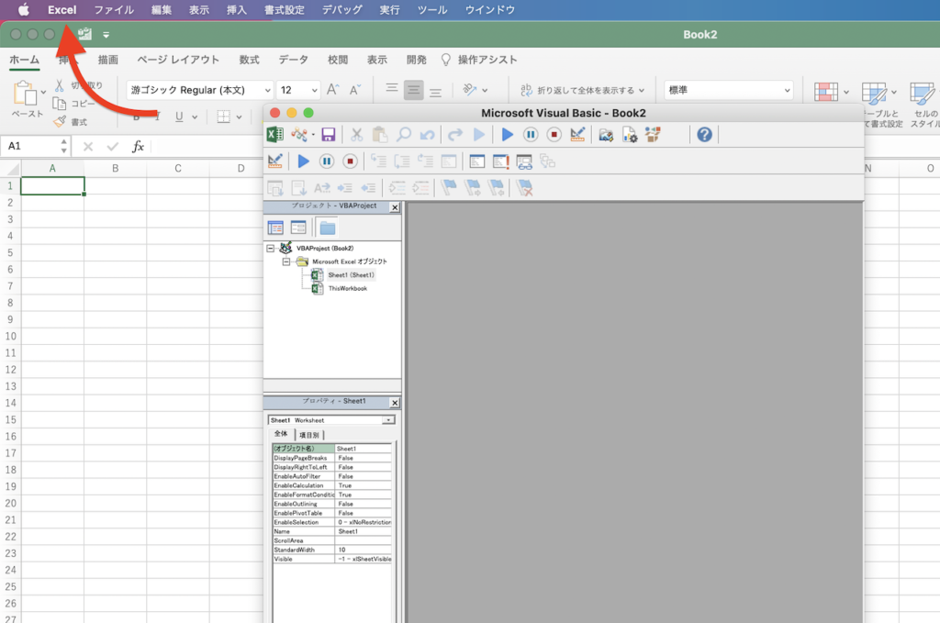Switch to Excel via the VBA toolbar icon
The height and width of the screenshot is (623, 940).
[274, 135]
